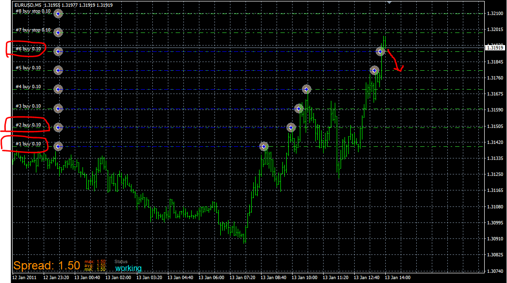Click price scale value 1.31165
507x283 pixels.
coord(495,190)
